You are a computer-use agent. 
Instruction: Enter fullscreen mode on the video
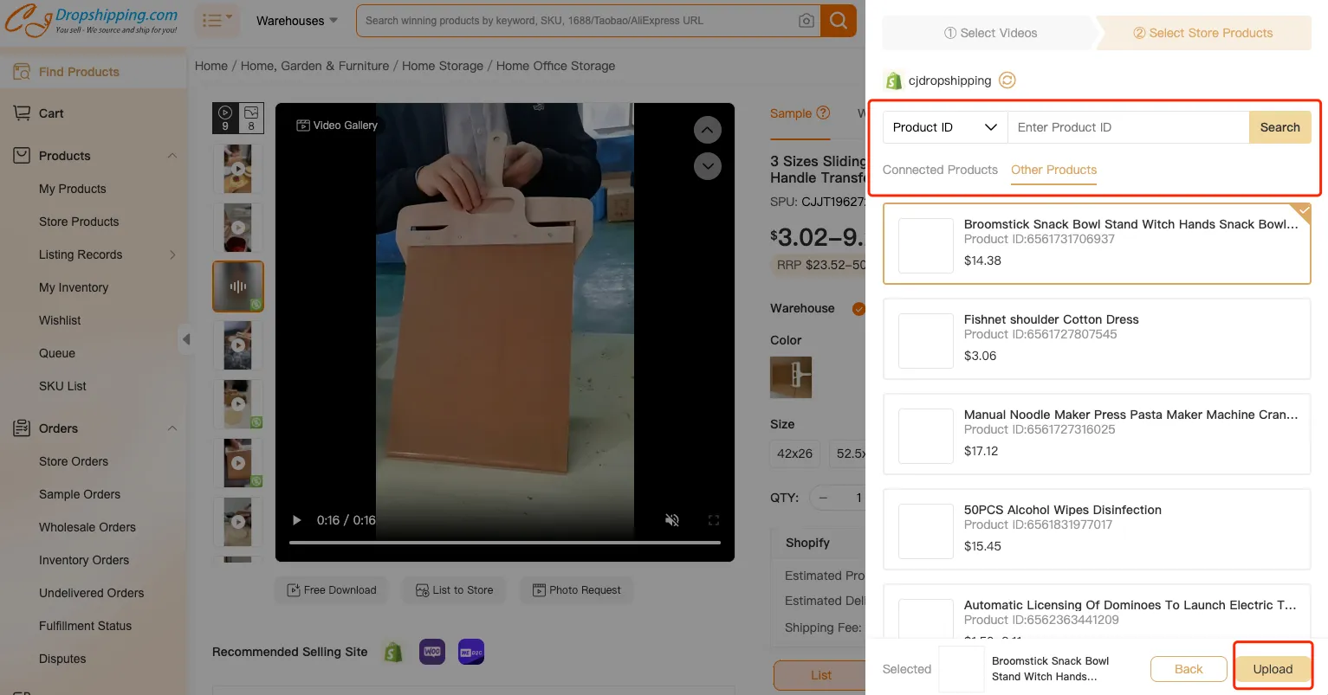[714, 520]
